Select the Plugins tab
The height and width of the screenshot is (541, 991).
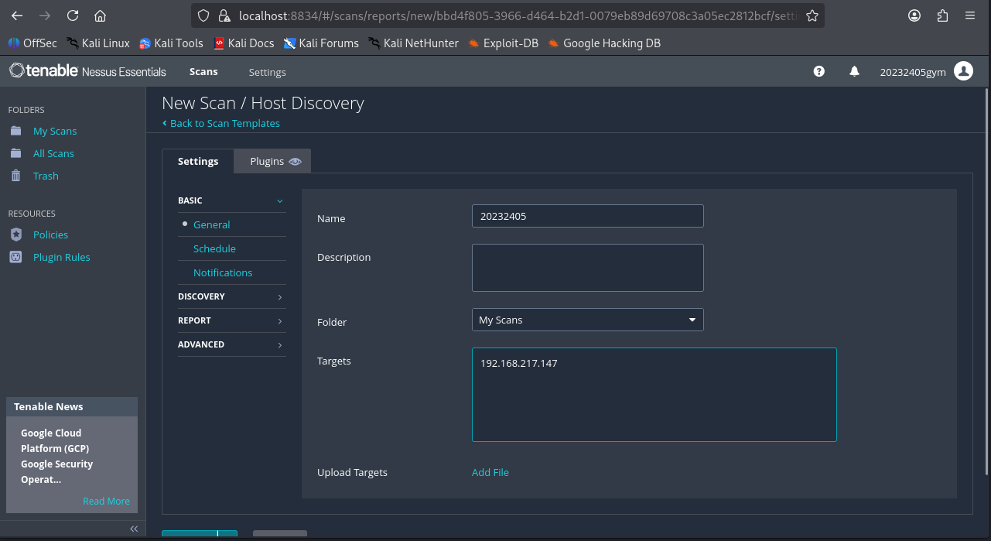click(272, 161)
